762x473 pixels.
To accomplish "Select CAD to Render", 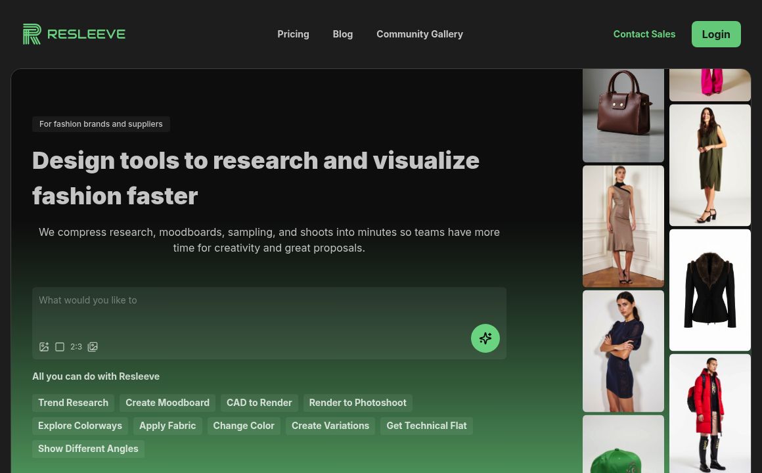I will pyautogui.click(x=259, y=403).
